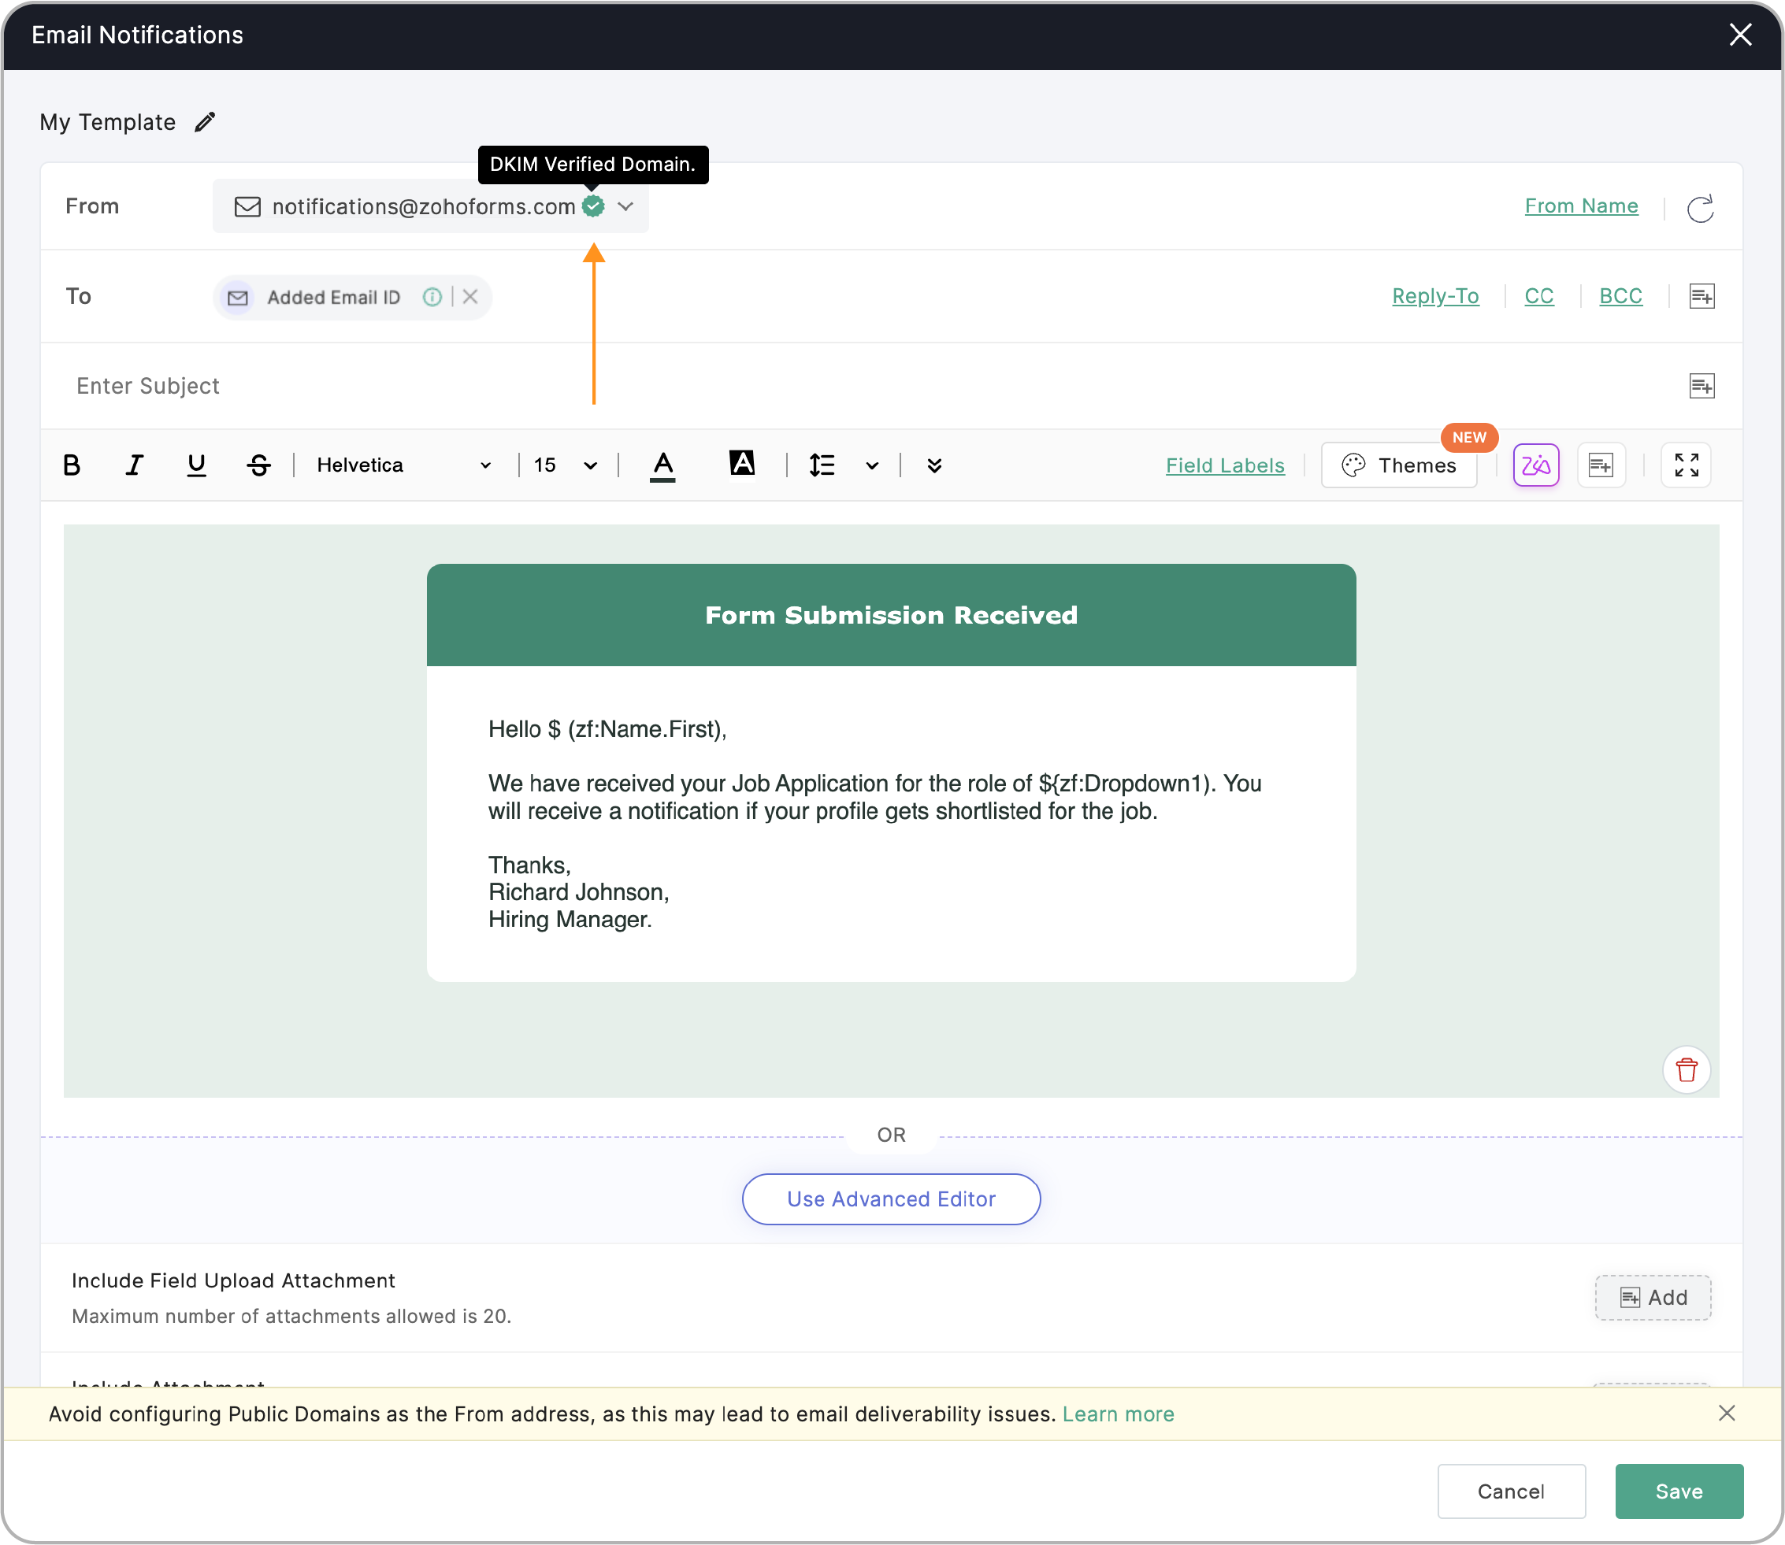1785x1545 pixels.
Task: Open the Field Labels link
Action: 1224,465
